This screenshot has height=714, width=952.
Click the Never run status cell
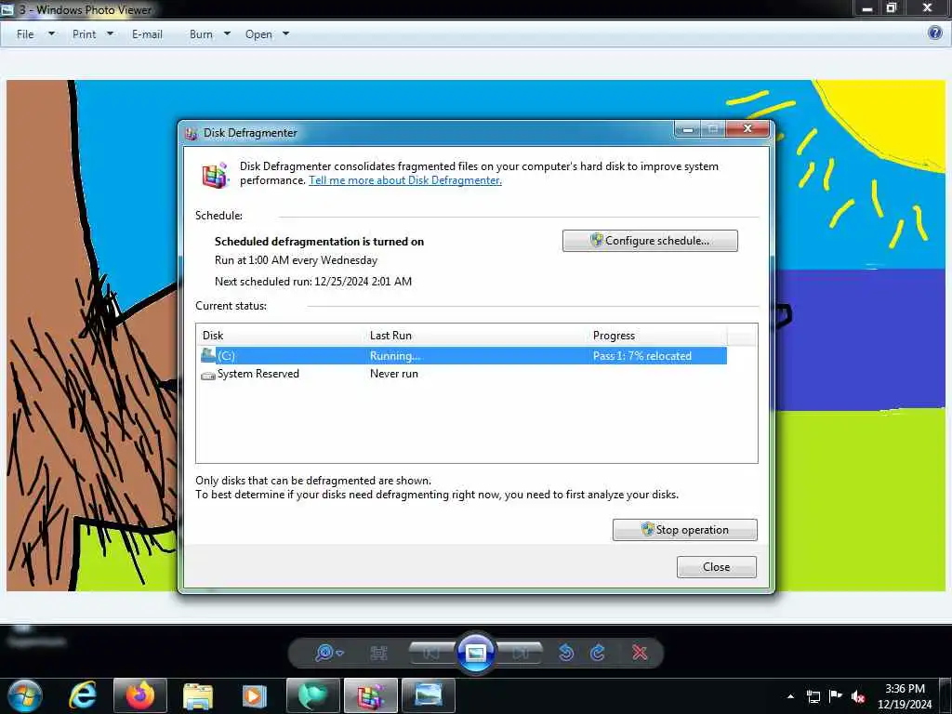[394, 374]
